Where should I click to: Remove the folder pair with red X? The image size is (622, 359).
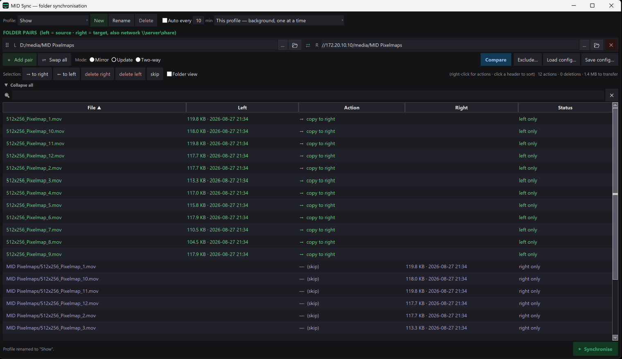click(x=611, y=45)
